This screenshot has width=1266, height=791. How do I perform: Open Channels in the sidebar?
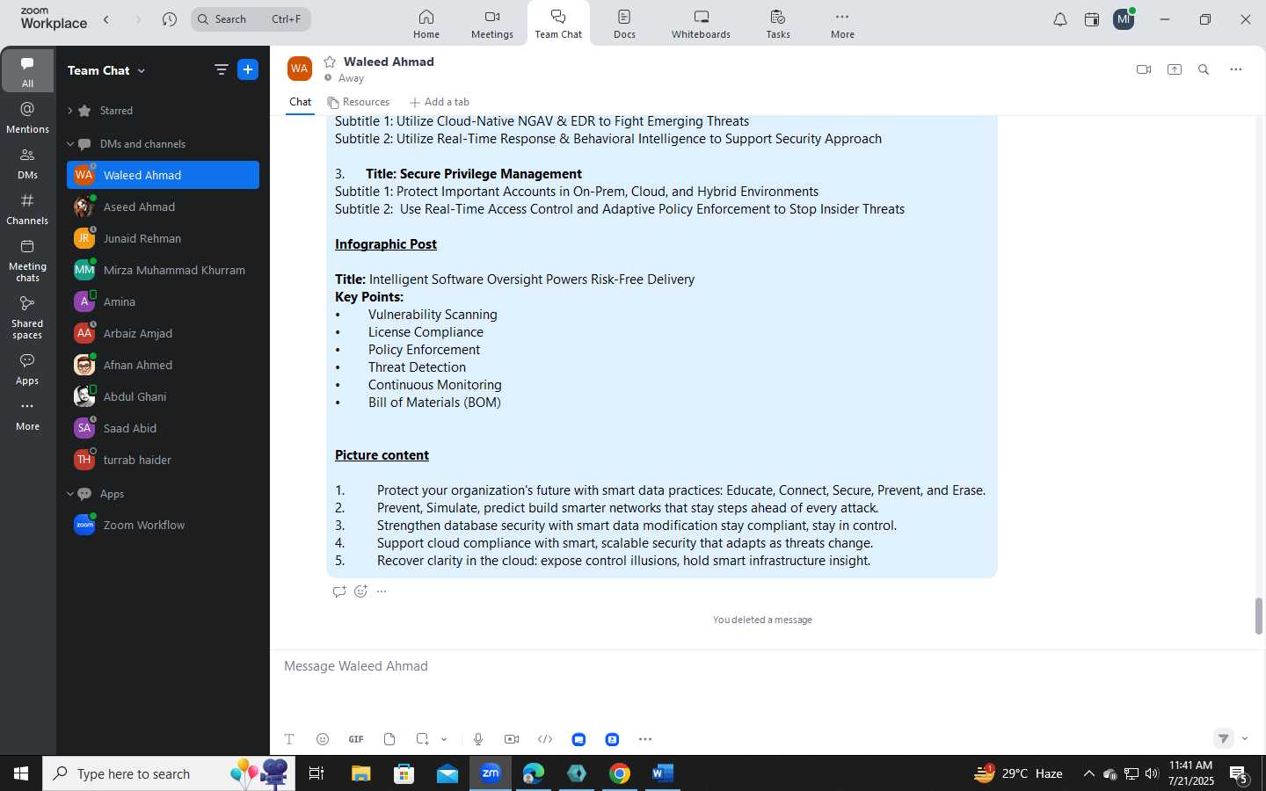(27, 209)
